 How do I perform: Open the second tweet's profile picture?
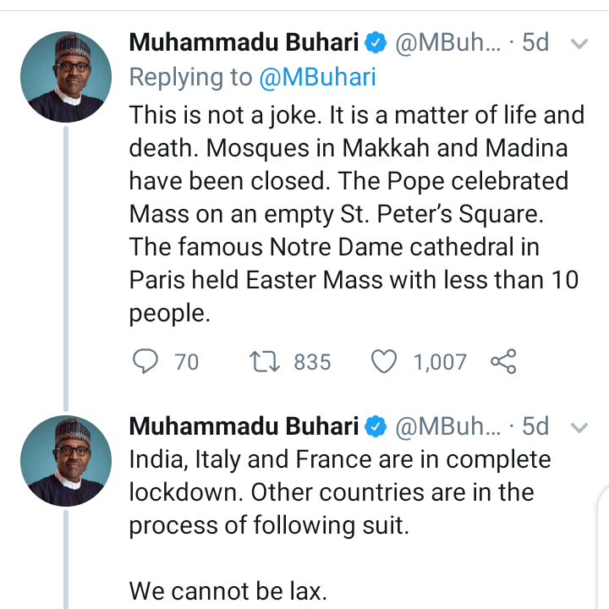66,462
